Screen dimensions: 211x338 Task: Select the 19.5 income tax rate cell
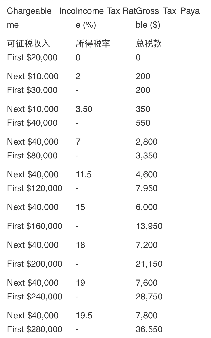(84, 316)
